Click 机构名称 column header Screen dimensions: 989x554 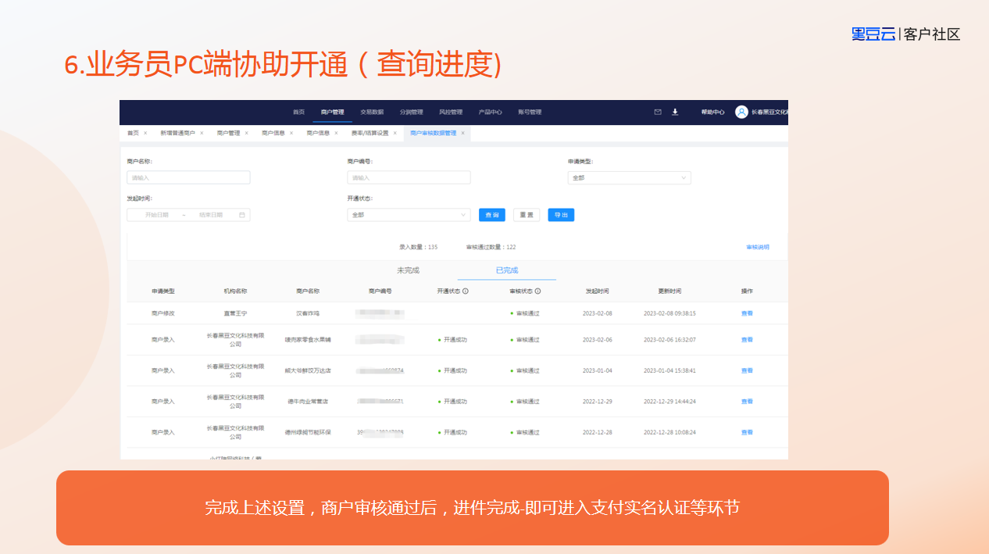[235, 291]
